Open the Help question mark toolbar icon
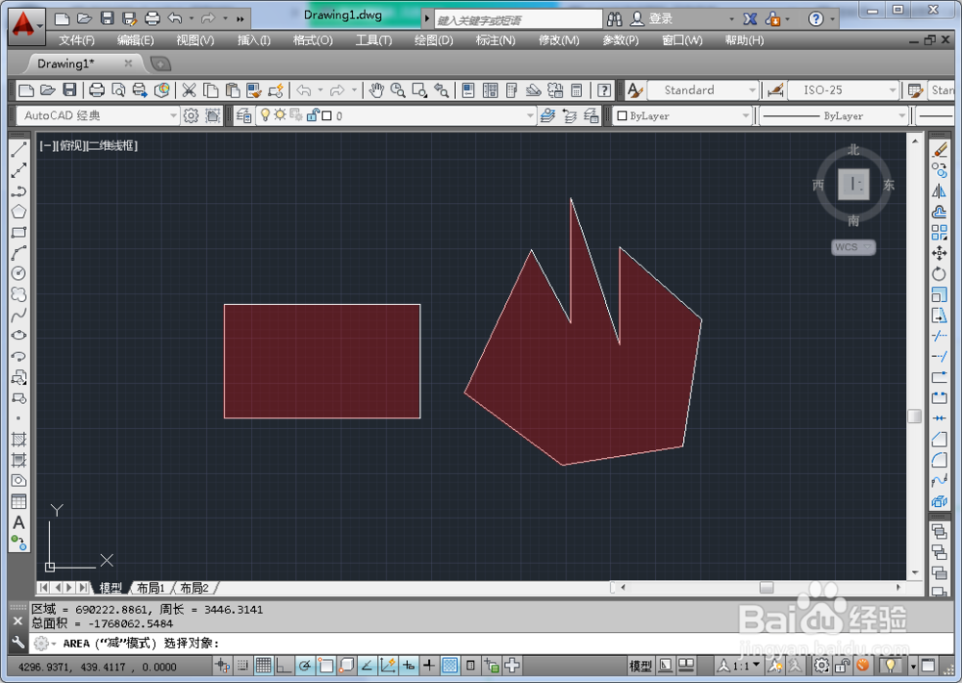This screenshot has width=962, height=683. (x=604, y=90)
